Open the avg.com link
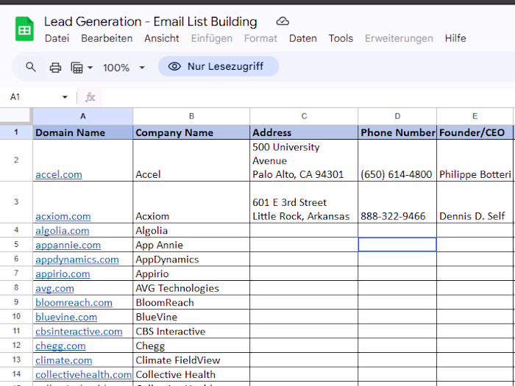Screen dimensions: 515x386 click(x=55, y=288)
